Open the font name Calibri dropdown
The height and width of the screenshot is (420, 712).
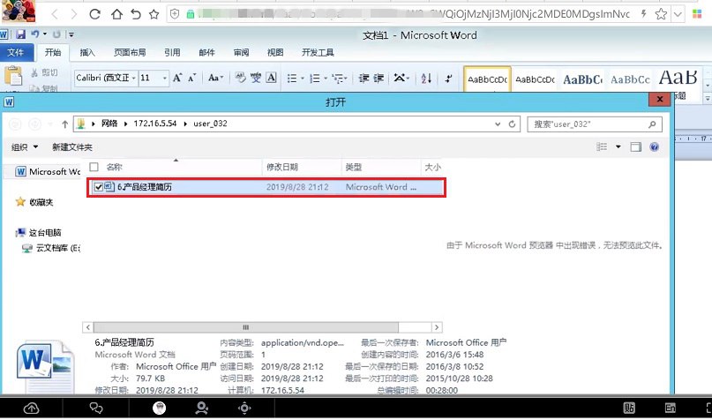133,79
